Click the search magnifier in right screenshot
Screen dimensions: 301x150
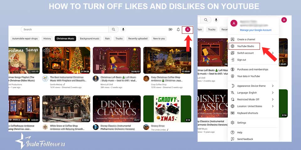(206, 20)
